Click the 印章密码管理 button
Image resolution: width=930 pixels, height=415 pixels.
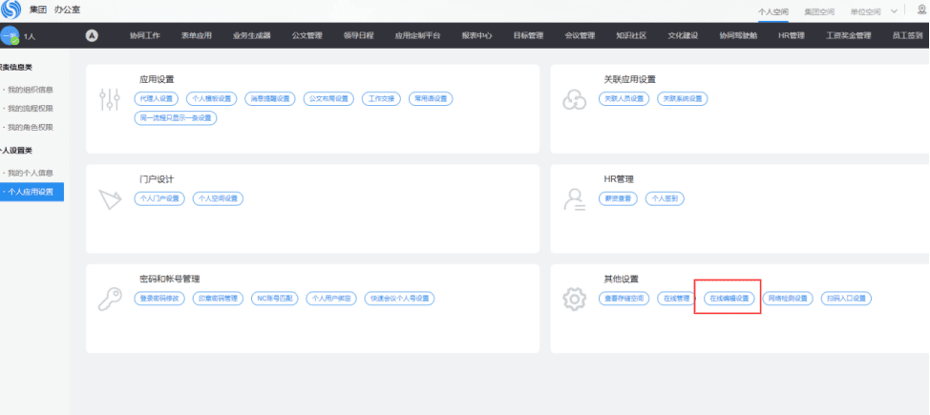(218, 299)
